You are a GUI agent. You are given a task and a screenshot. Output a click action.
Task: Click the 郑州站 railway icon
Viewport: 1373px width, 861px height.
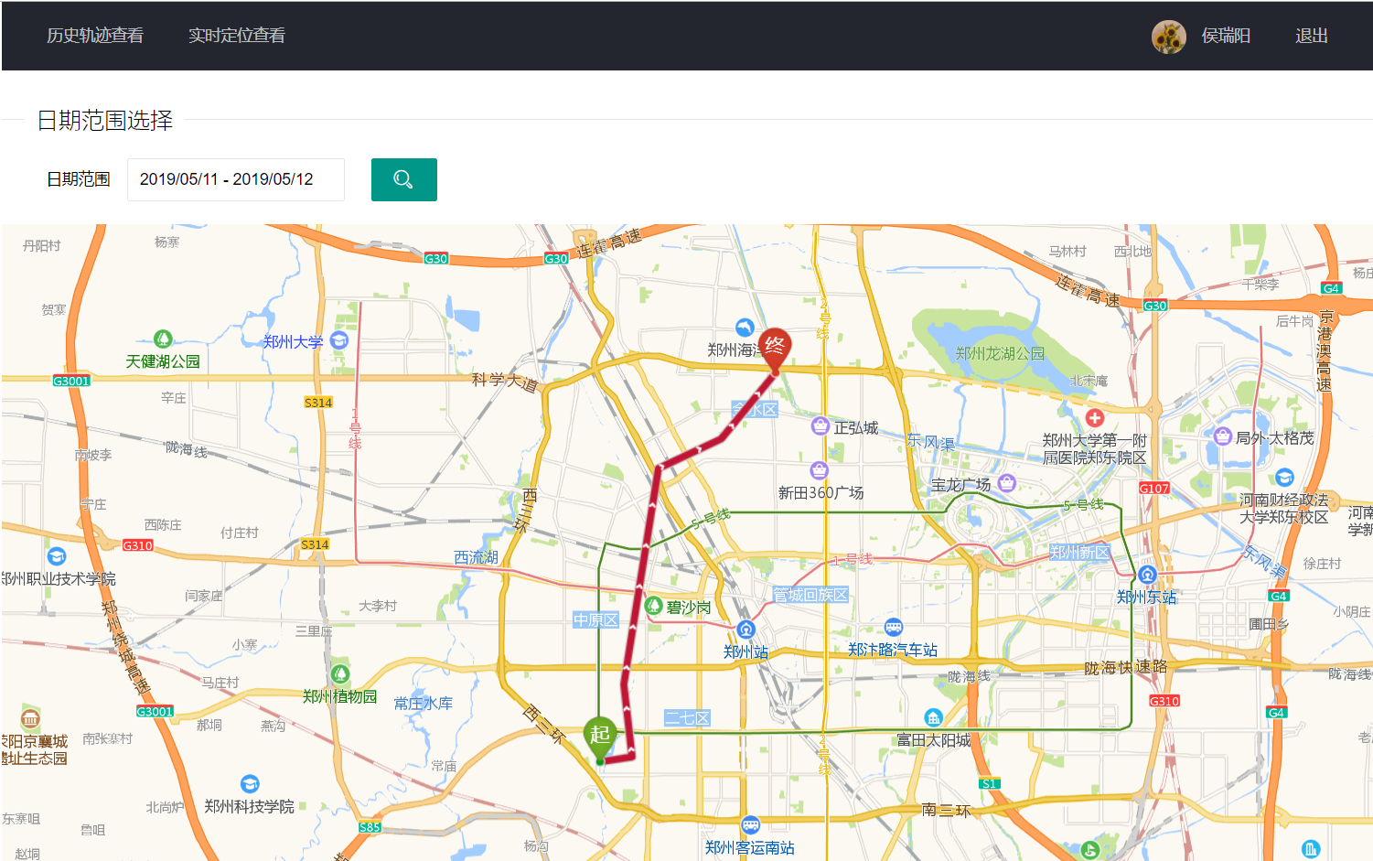(746, 630)
